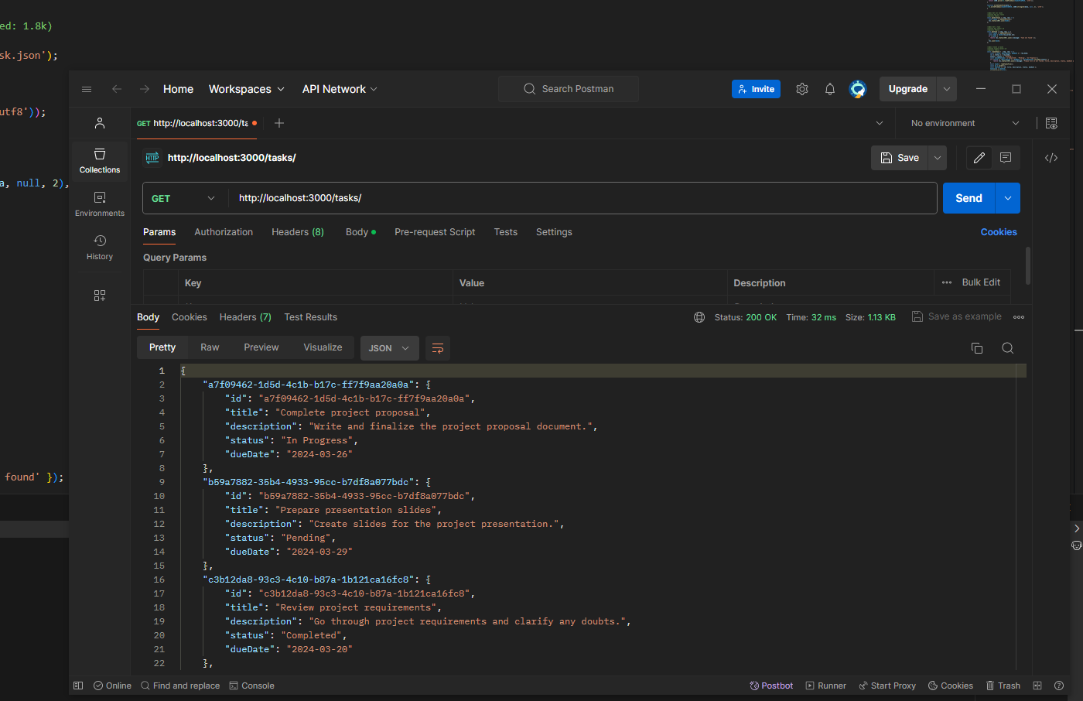This screenshot has width=1083, height=701.
Task: Expand the Upgrade options arrow
Action: point(947,89)
